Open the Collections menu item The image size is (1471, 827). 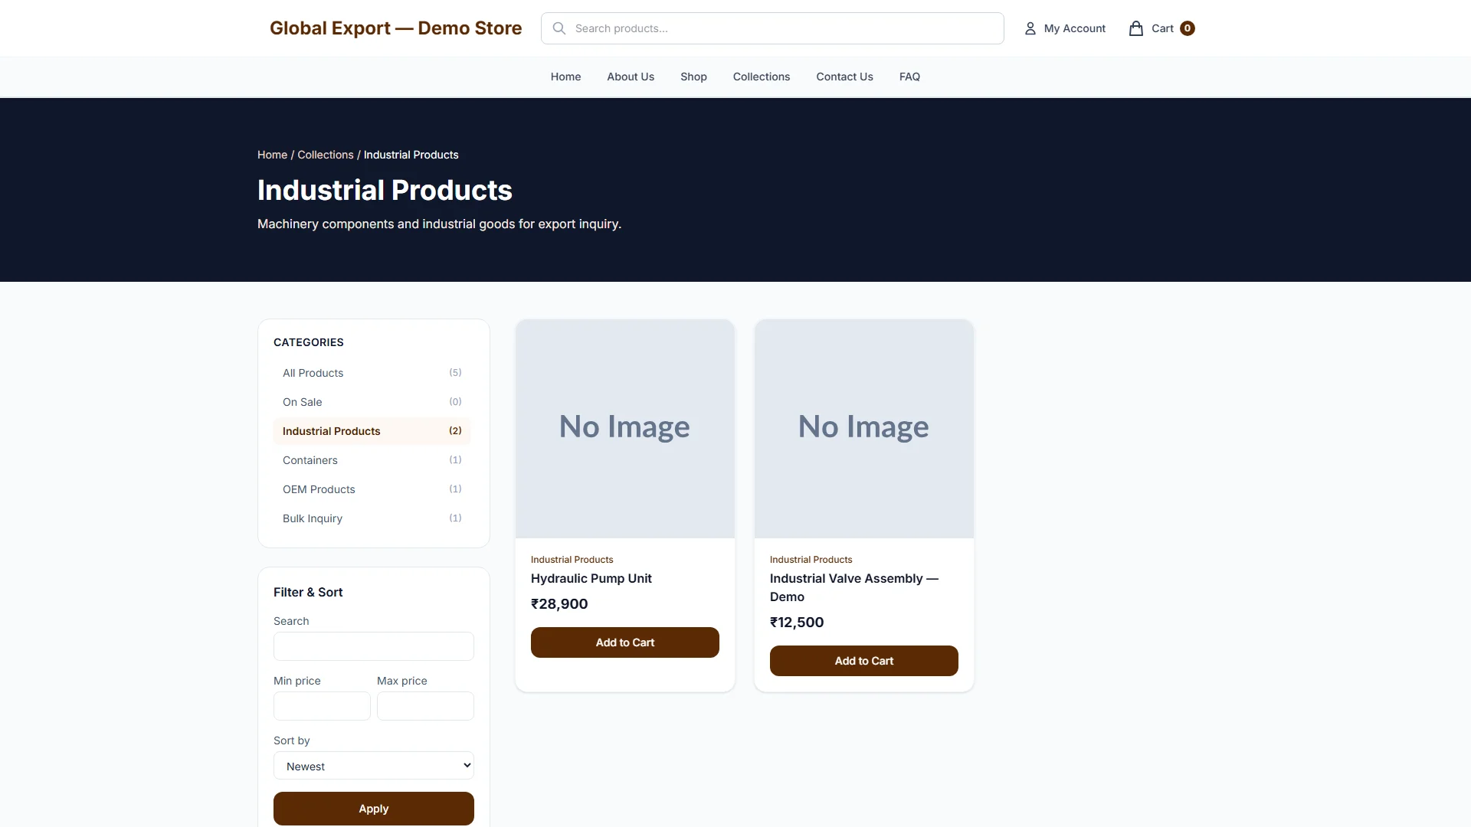point(762,77)
